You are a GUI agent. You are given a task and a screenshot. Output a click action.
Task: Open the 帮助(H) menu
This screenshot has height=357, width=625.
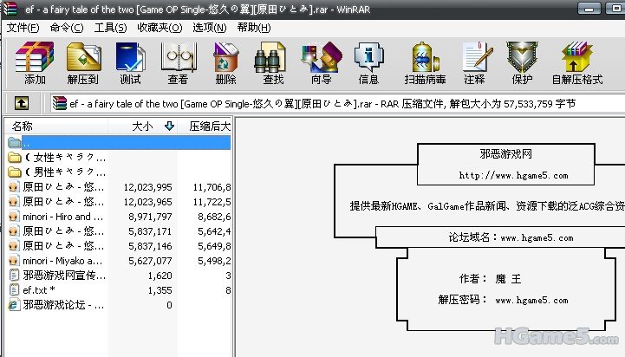253,28
